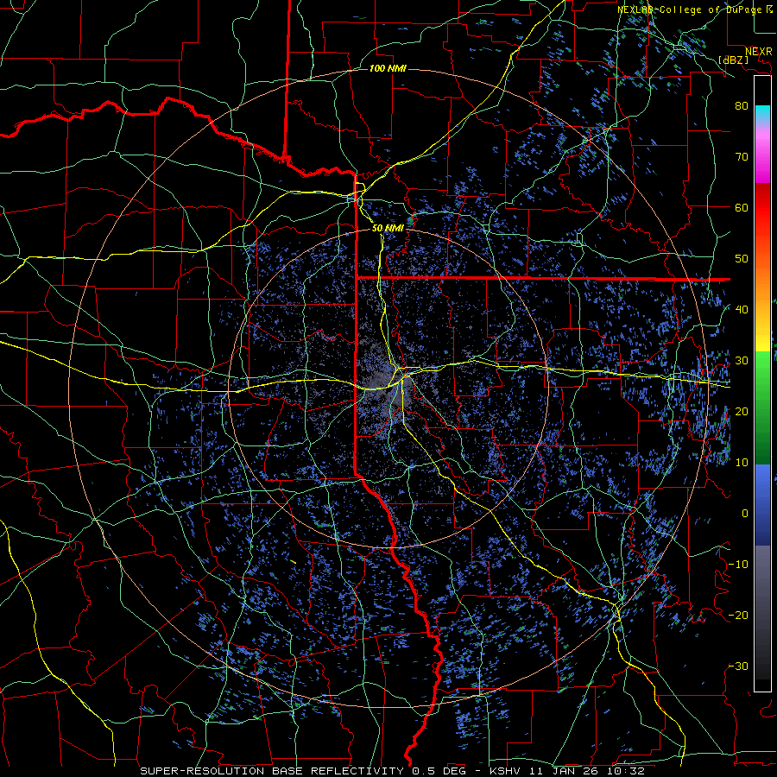Image resolution: width=777 pixels, height=777 pixels.
Task: Click the 30 value on the dBZ scale
Action: 742,360
